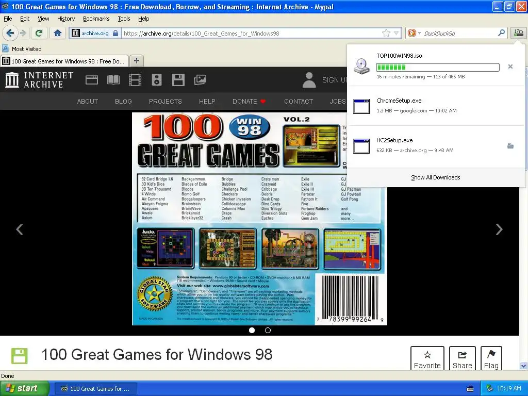Reload the page with the refresh icon

click(x=39, y=33)
